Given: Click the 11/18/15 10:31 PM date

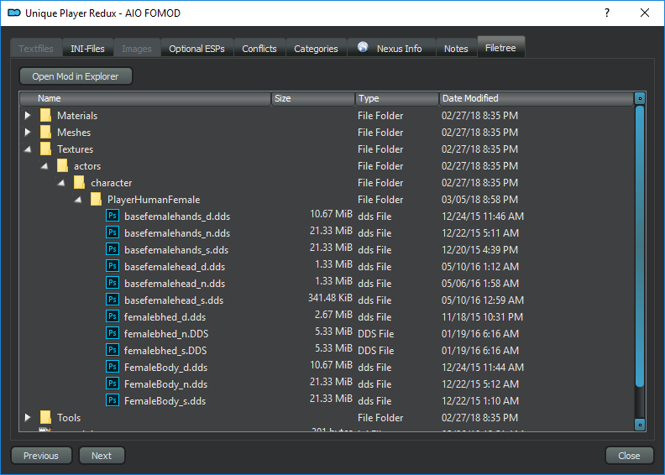Looking at the screenshot, I should [x=482, y=317].
